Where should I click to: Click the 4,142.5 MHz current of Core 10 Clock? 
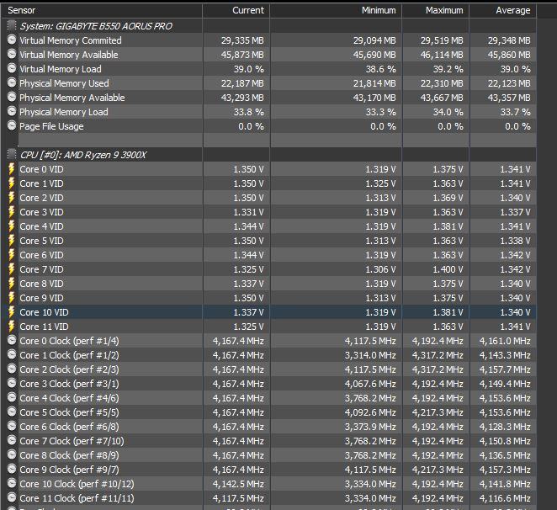pyautogui.click(x=238, y=484)
